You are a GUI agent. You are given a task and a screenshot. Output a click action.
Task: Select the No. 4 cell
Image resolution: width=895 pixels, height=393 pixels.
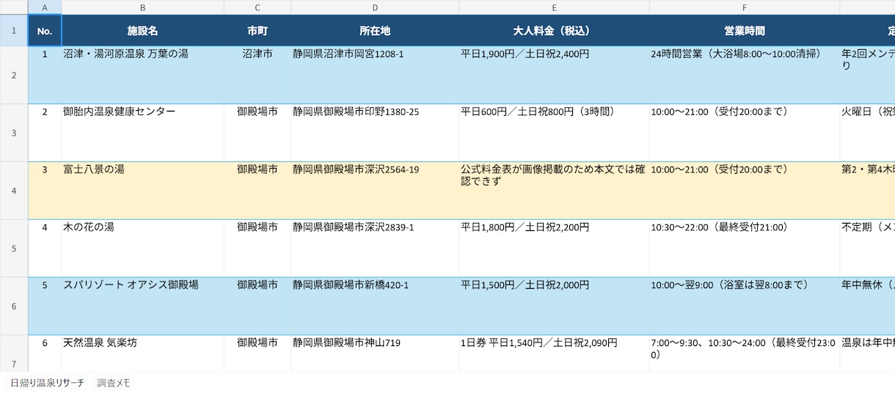pos(45,249)
